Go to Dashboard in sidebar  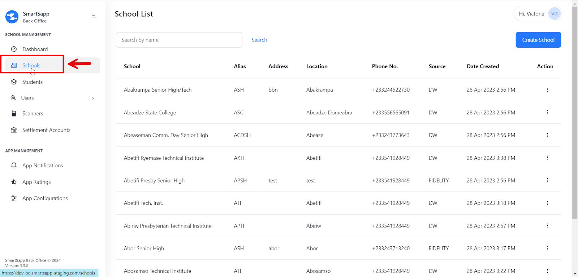35,49
